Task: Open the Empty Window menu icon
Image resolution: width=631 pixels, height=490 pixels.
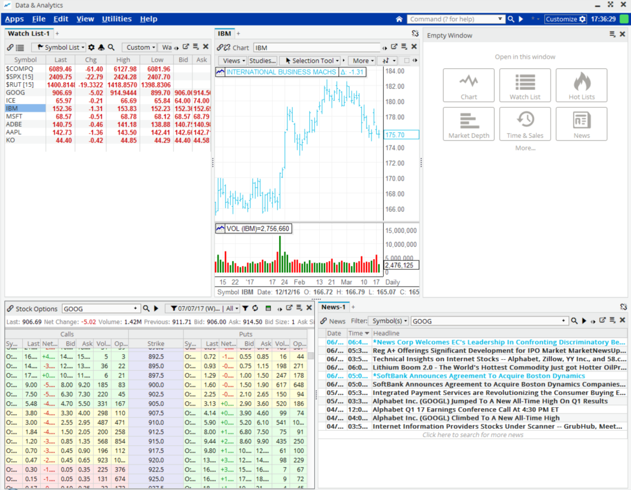Action: click(x=613, y=34)
